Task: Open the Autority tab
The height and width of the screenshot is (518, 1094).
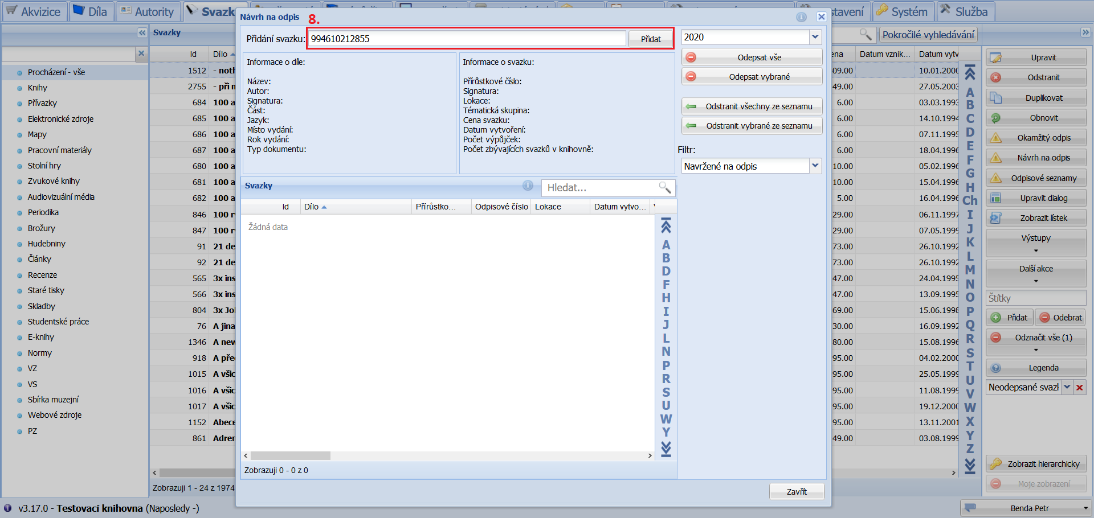Action: tap(148, 11)
